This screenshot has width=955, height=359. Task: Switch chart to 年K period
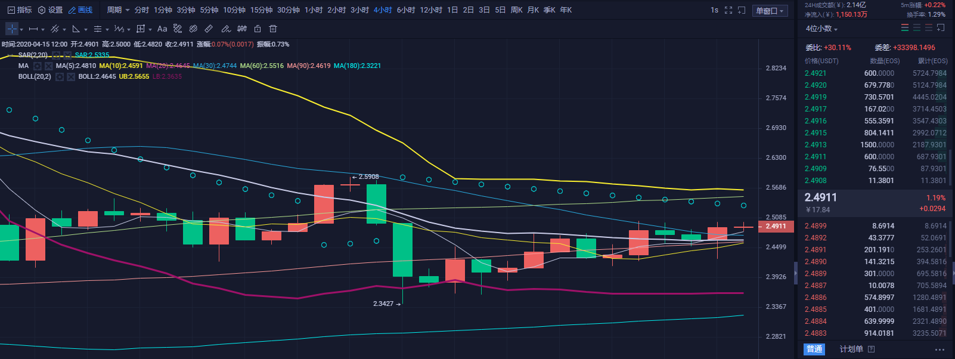click(x=566, y=10)
